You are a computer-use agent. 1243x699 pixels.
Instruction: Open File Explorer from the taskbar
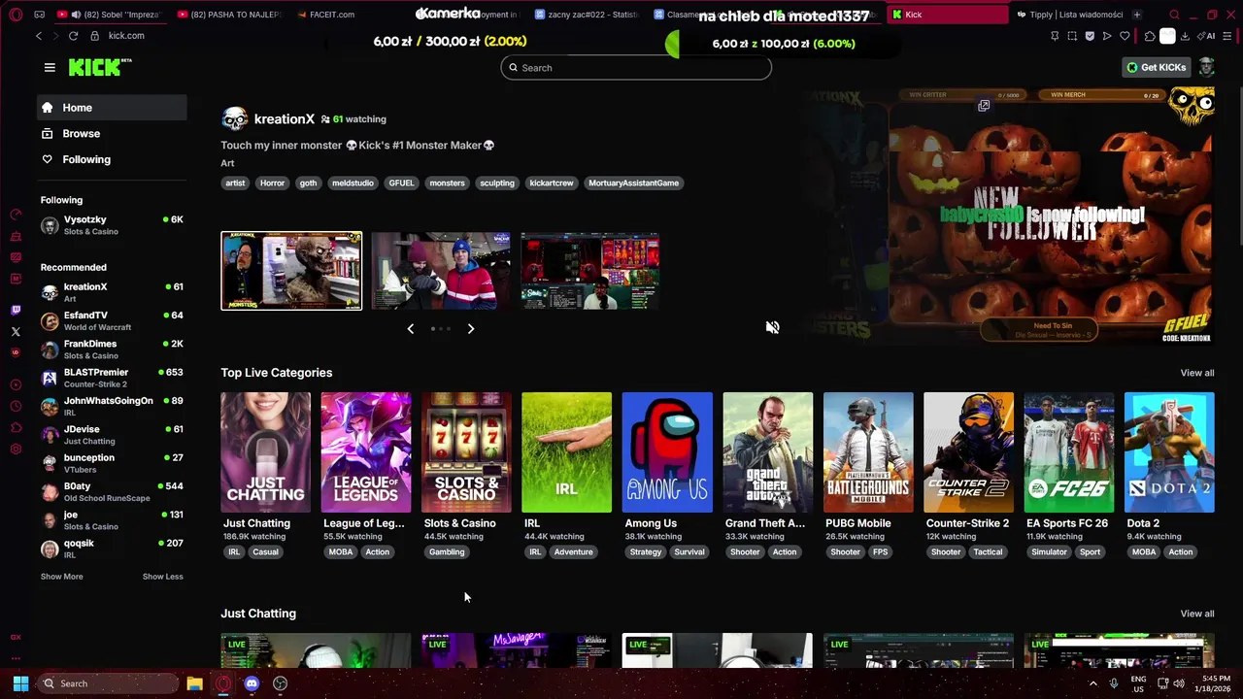pos(194,683)
